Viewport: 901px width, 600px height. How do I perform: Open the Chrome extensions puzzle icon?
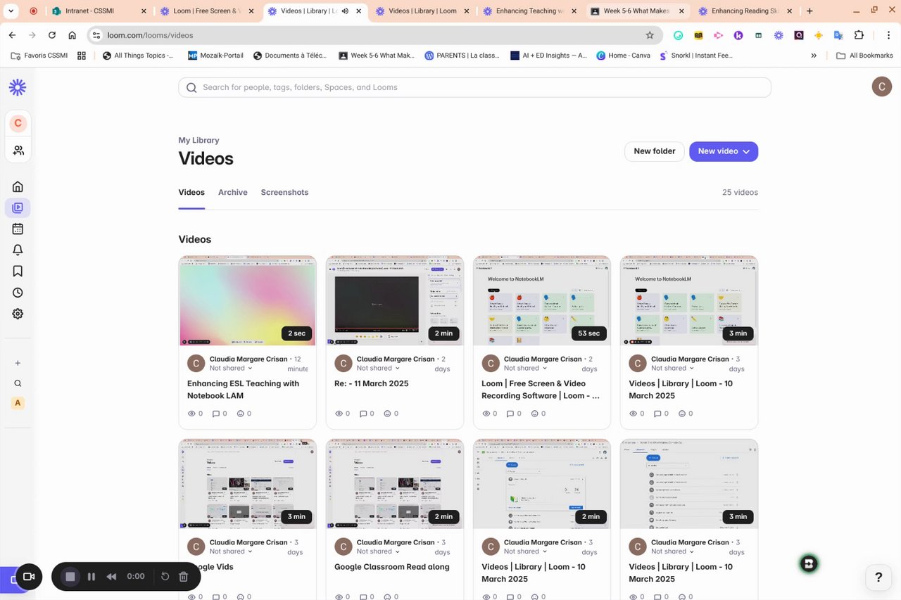click(859, 35)
